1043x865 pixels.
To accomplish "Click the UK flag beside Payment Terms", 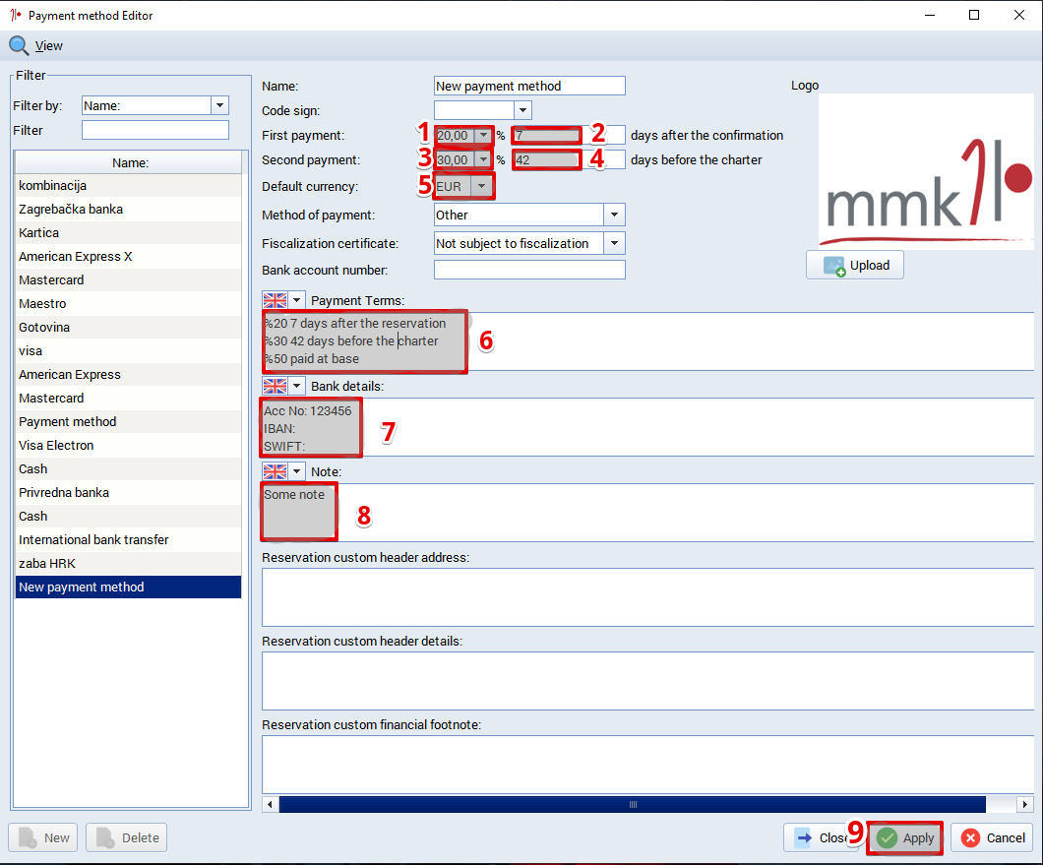I will 275,301.
